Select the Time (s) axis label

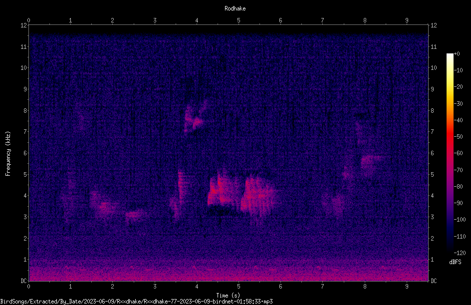coord(228,296)
